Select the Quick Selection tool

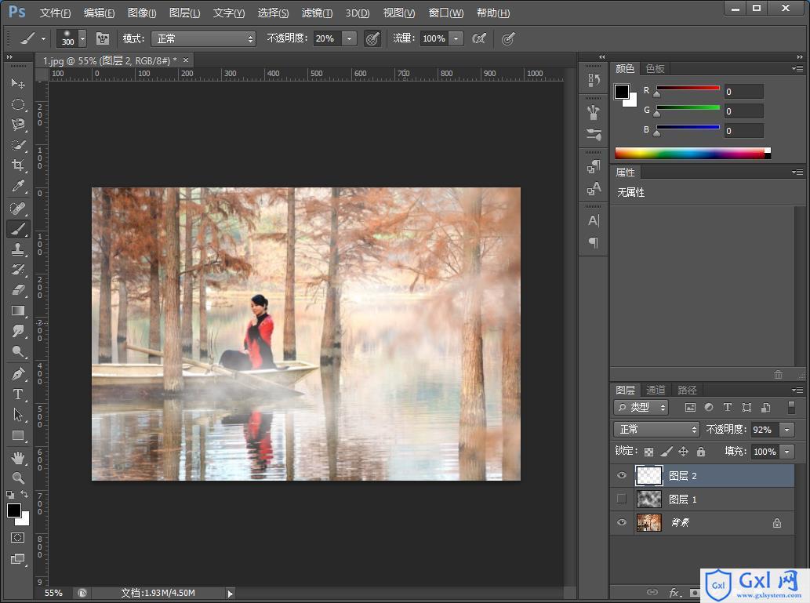tap(18, 145)
